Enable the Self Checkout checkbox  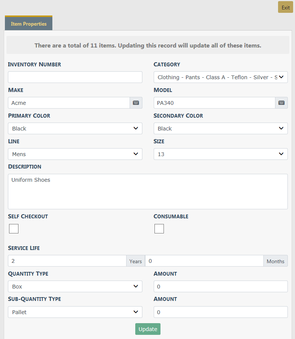14,229
